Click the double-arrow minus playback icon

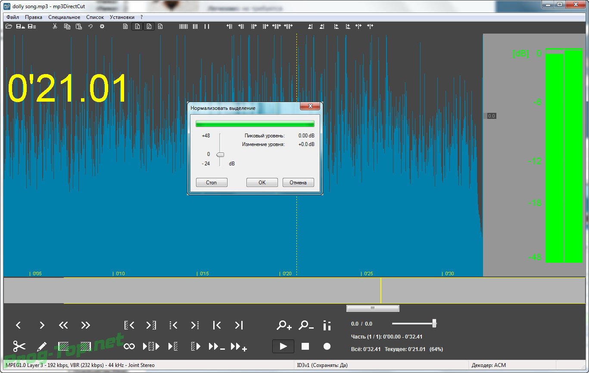coord(217,346)
